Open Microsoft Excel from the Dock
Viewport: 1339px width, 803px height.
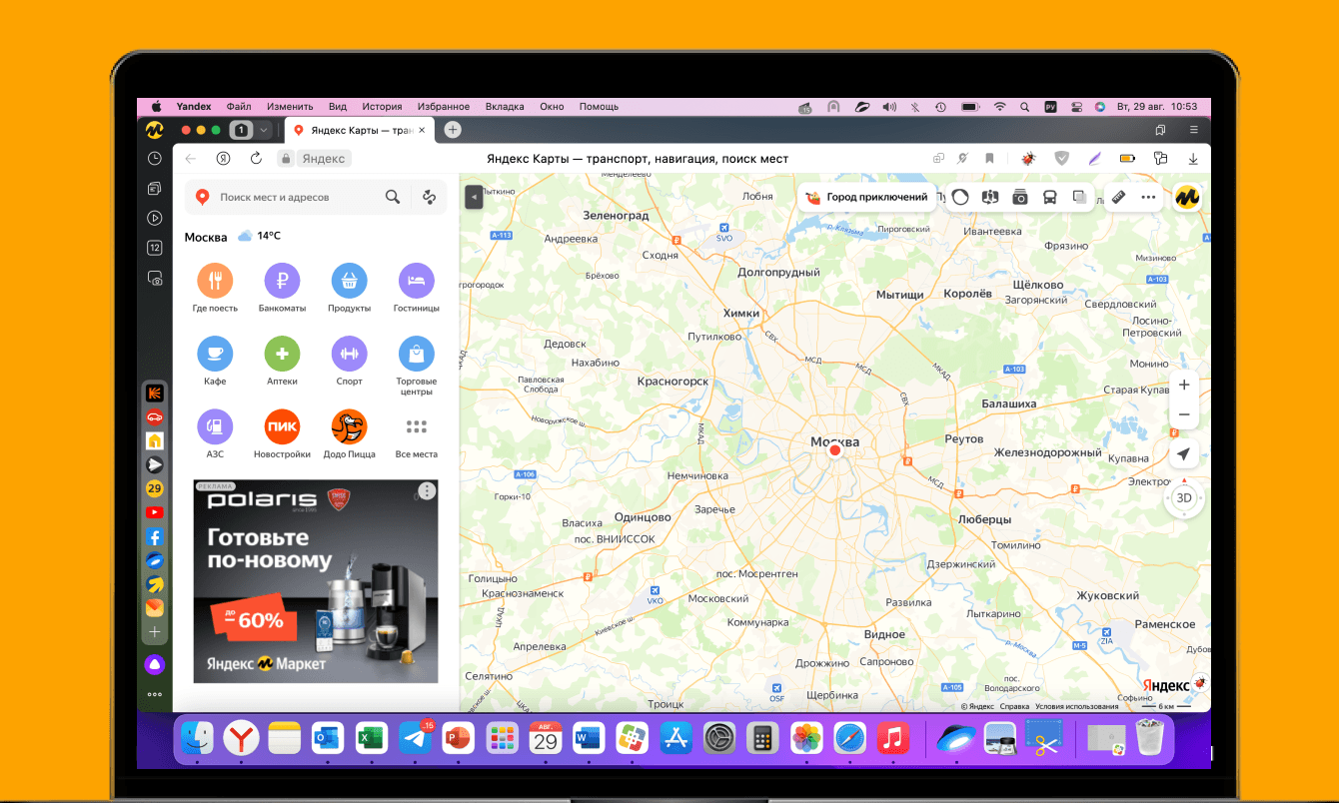click(x=372, y=739)
